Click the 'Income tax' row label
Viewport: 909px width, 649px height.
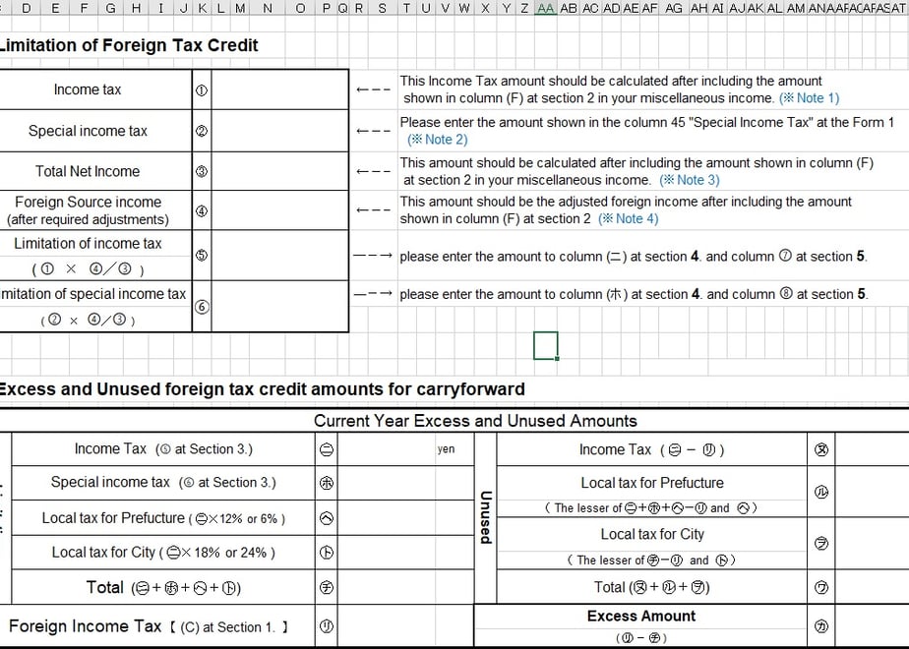pyautogui.click(x=88, y=89)
